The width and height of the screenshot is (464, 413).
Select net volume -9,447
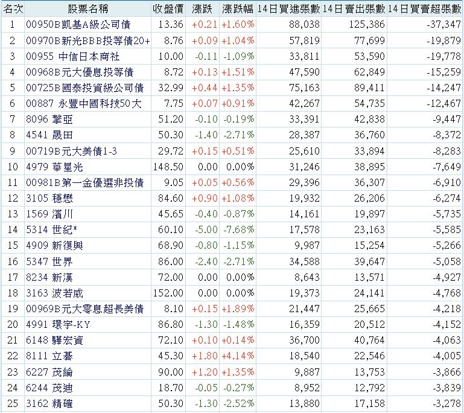(447, 120)
